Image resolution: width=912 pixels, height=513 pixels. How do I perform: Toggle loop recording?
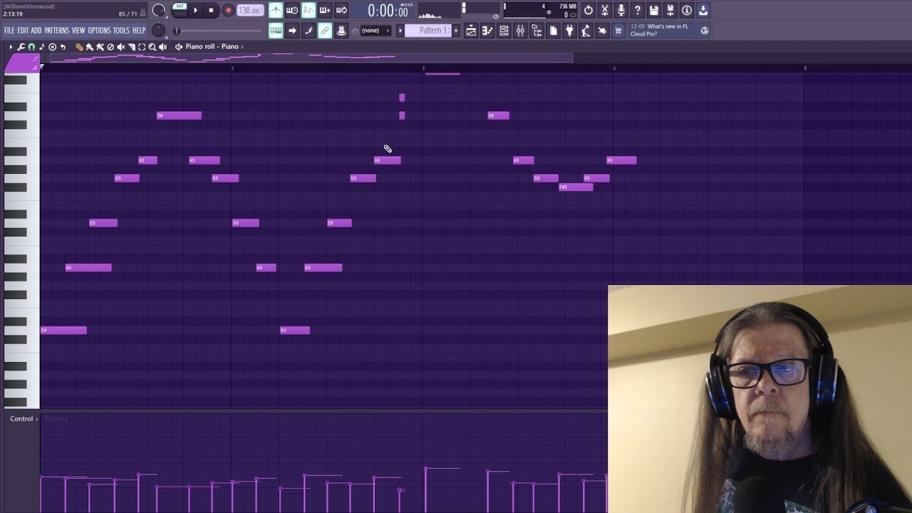[341, 10]
